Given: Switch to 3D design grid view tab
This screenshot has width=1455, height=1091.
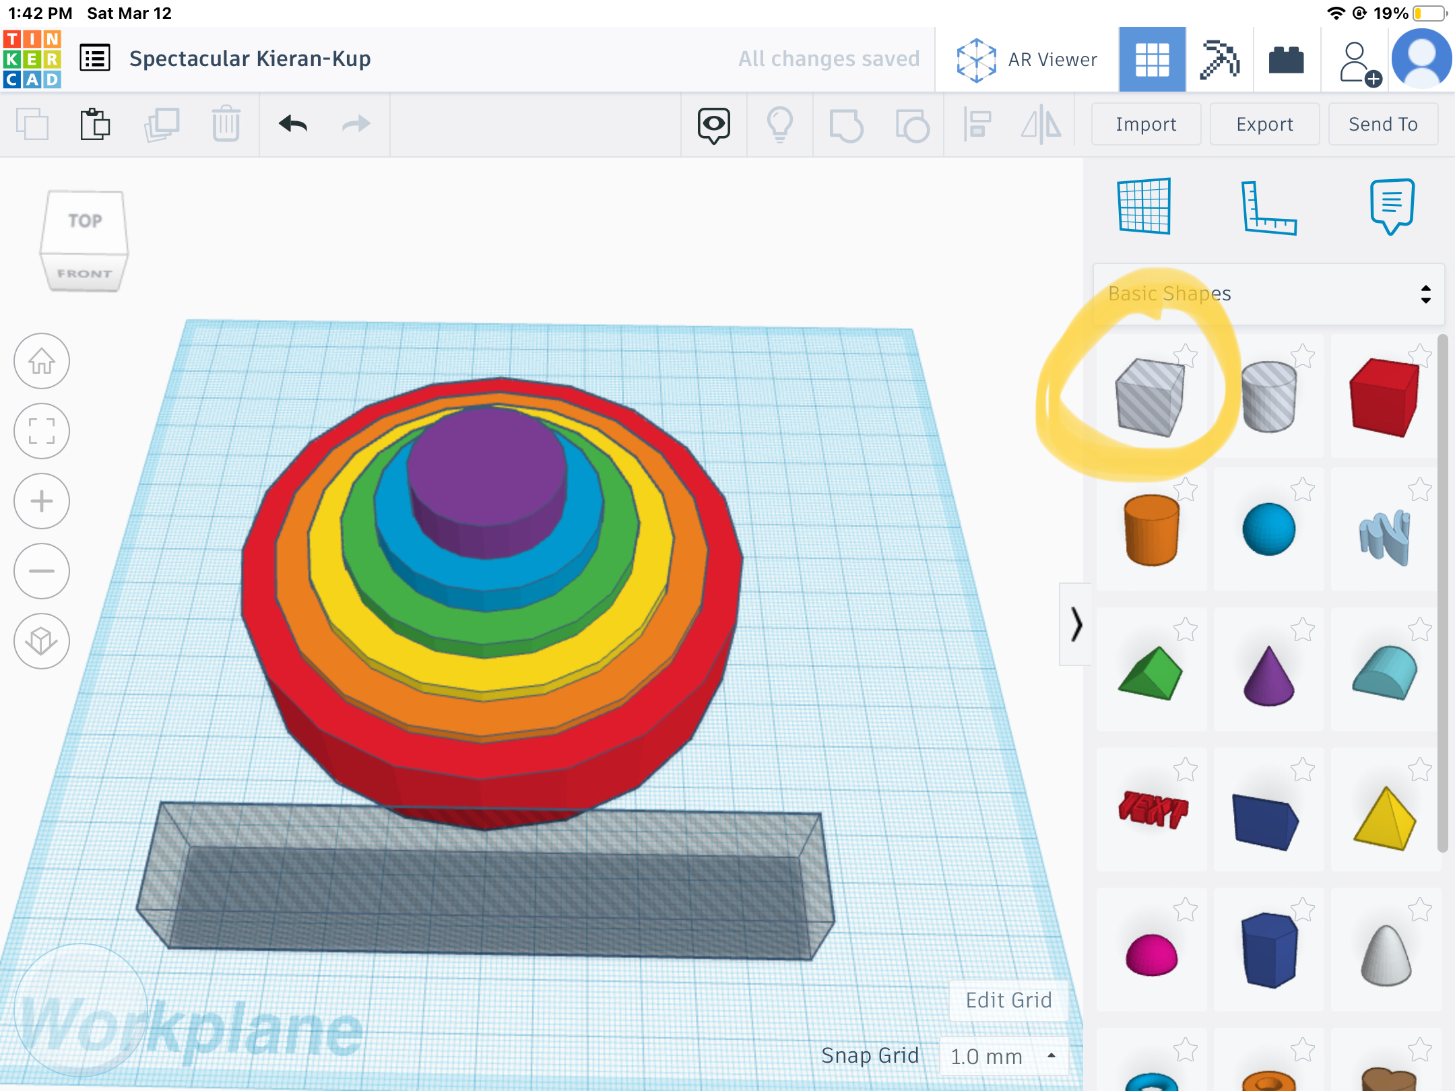Looking at the screenshot, I should tap(1152, 59).
